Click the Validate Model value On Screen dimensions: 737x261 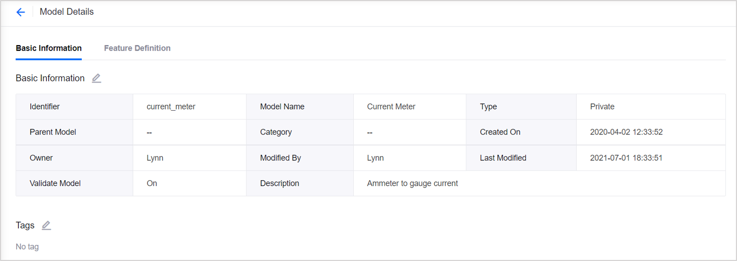[x=152, y=183]
